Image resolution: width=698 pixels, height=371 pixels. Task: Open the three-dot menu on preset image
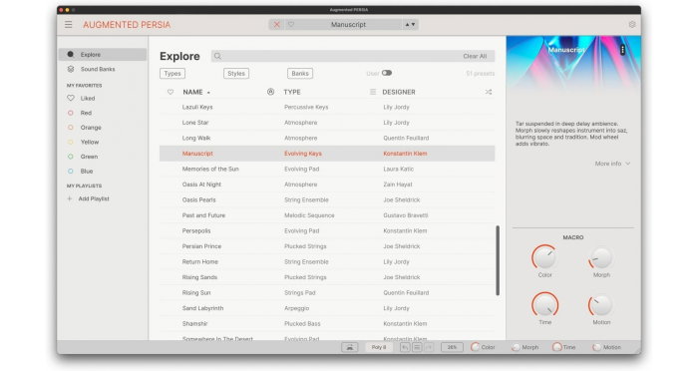[x=622, y=50]
